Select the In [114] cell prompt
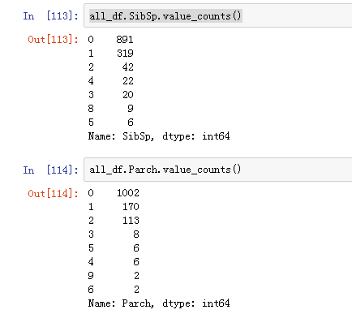Image resolution: width=352 pixels, height=314 pixels. click(51, 170)
